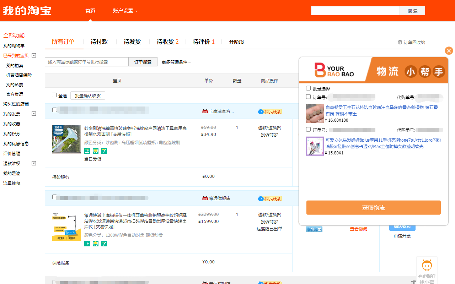
Task: Expand the 退款维权 sidebar section
Action: (34, 163)
